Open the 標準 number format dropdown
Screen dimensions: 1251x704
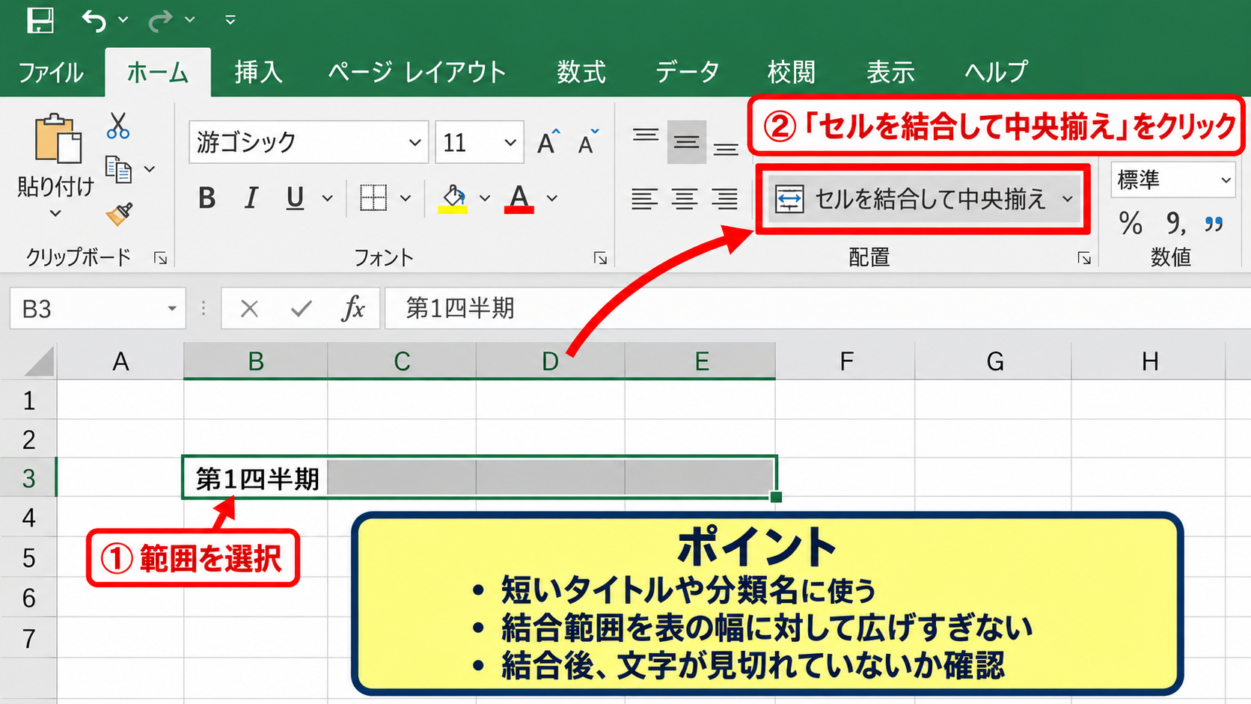coord(1226,180)
